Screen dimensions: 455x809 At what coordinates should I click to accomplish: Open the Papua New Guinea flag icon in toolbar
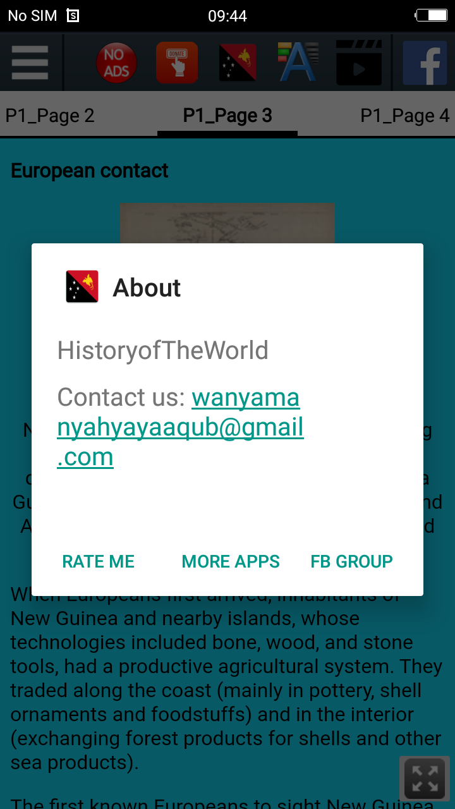(238, 63)
